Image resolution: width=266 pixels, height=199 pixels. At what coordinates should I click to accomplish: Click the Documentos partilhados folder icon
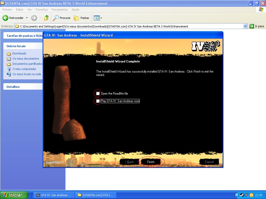9,64
